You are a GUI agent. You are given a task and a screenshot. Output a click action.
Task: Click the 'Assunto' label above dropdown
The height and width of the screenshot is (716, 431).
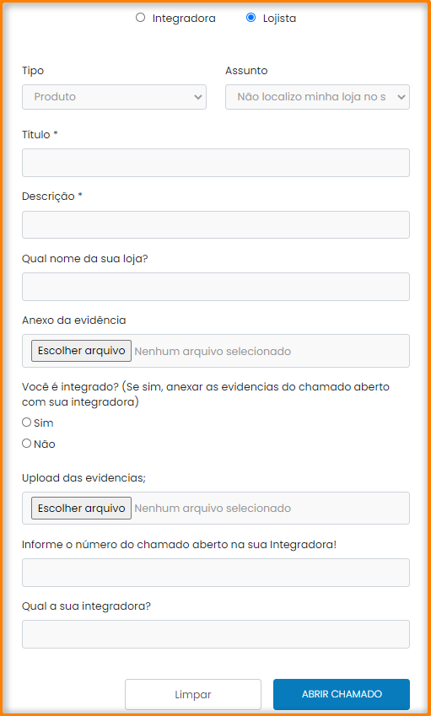[x=246, y=71]
